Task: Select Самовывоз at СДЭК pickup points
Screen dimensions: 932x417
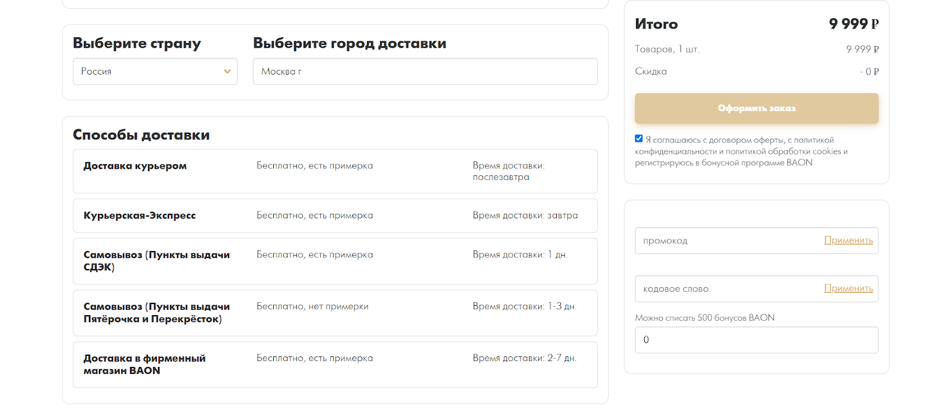Action: point(156,261)
